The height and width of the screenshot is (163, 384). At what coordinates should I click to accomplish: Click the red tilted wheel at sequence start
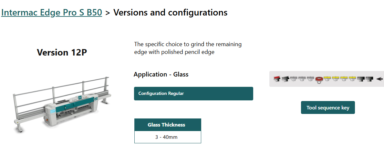276,79
